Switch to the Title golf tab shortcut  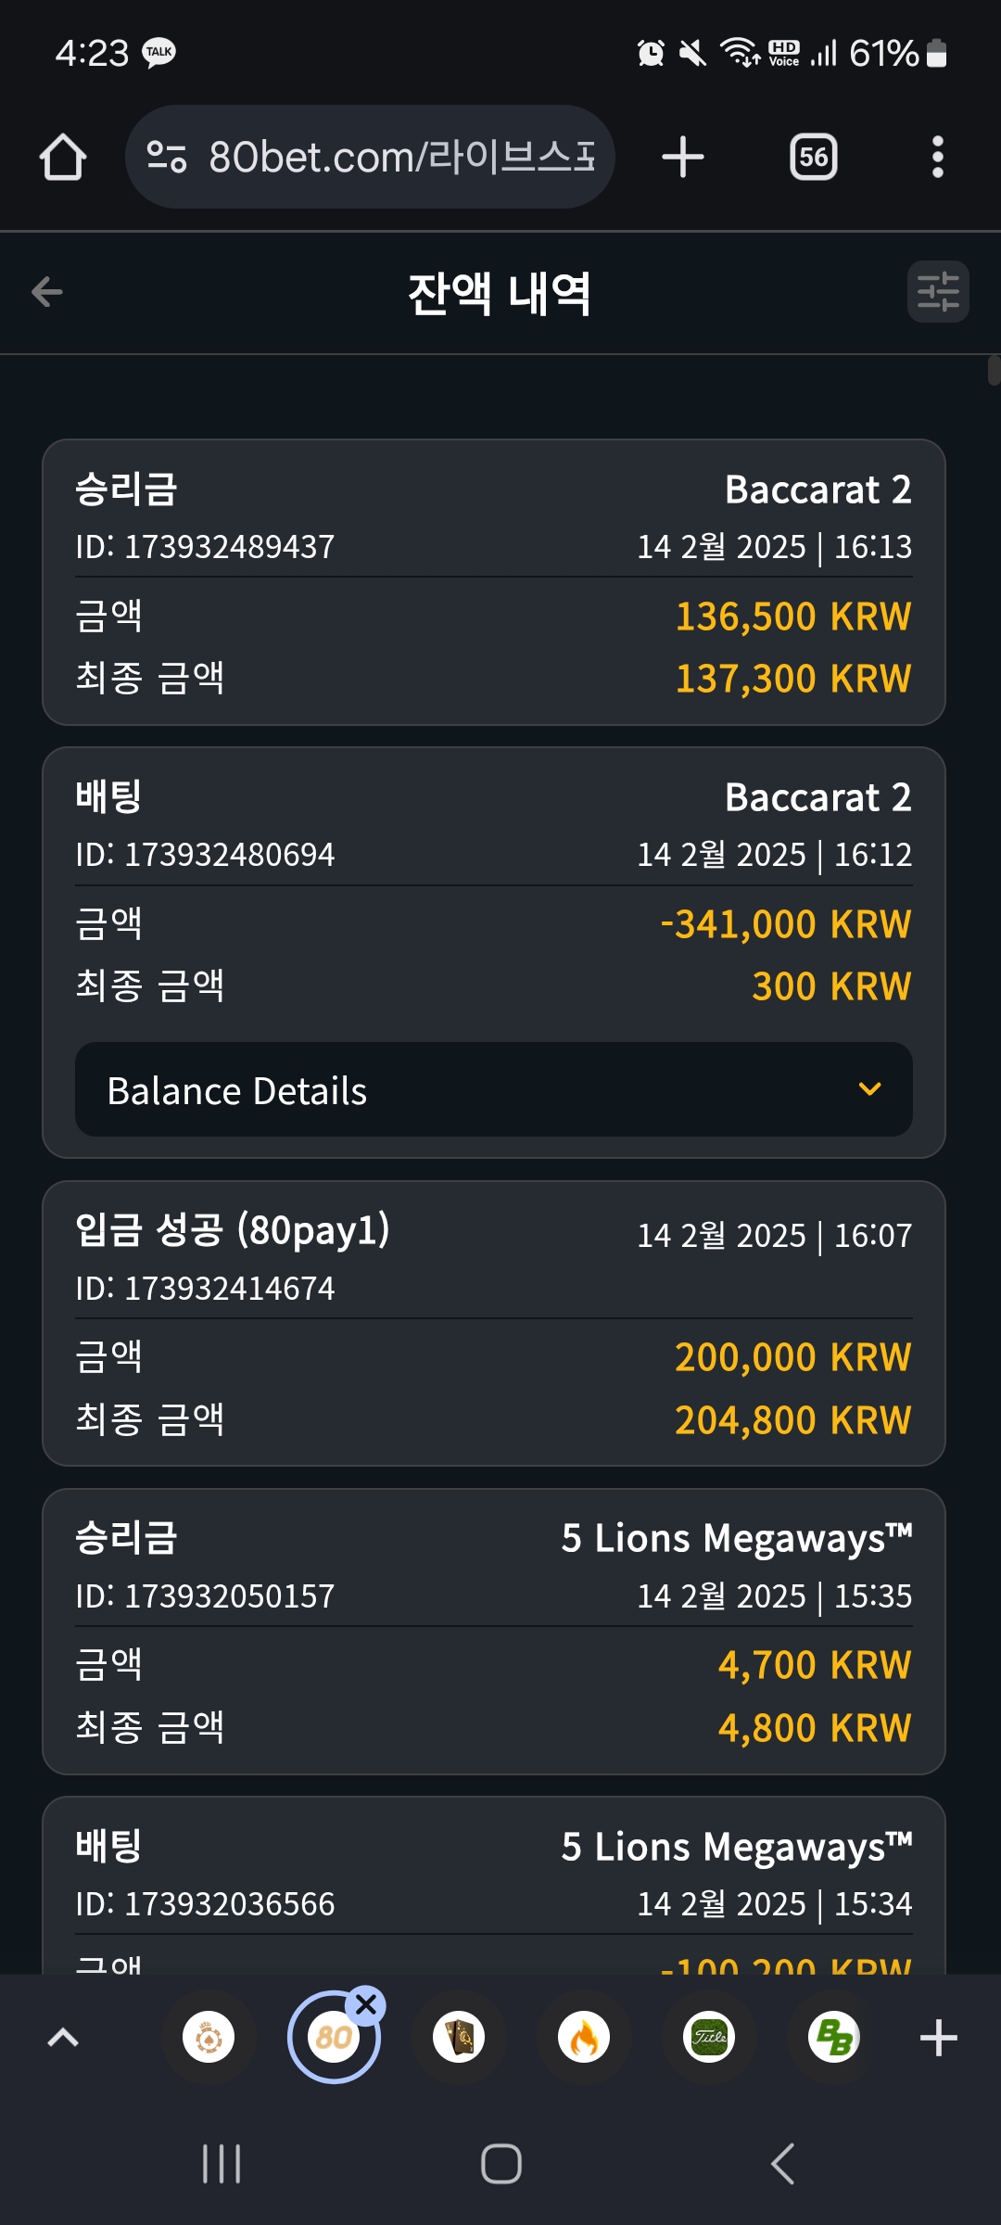[709, 2037]
